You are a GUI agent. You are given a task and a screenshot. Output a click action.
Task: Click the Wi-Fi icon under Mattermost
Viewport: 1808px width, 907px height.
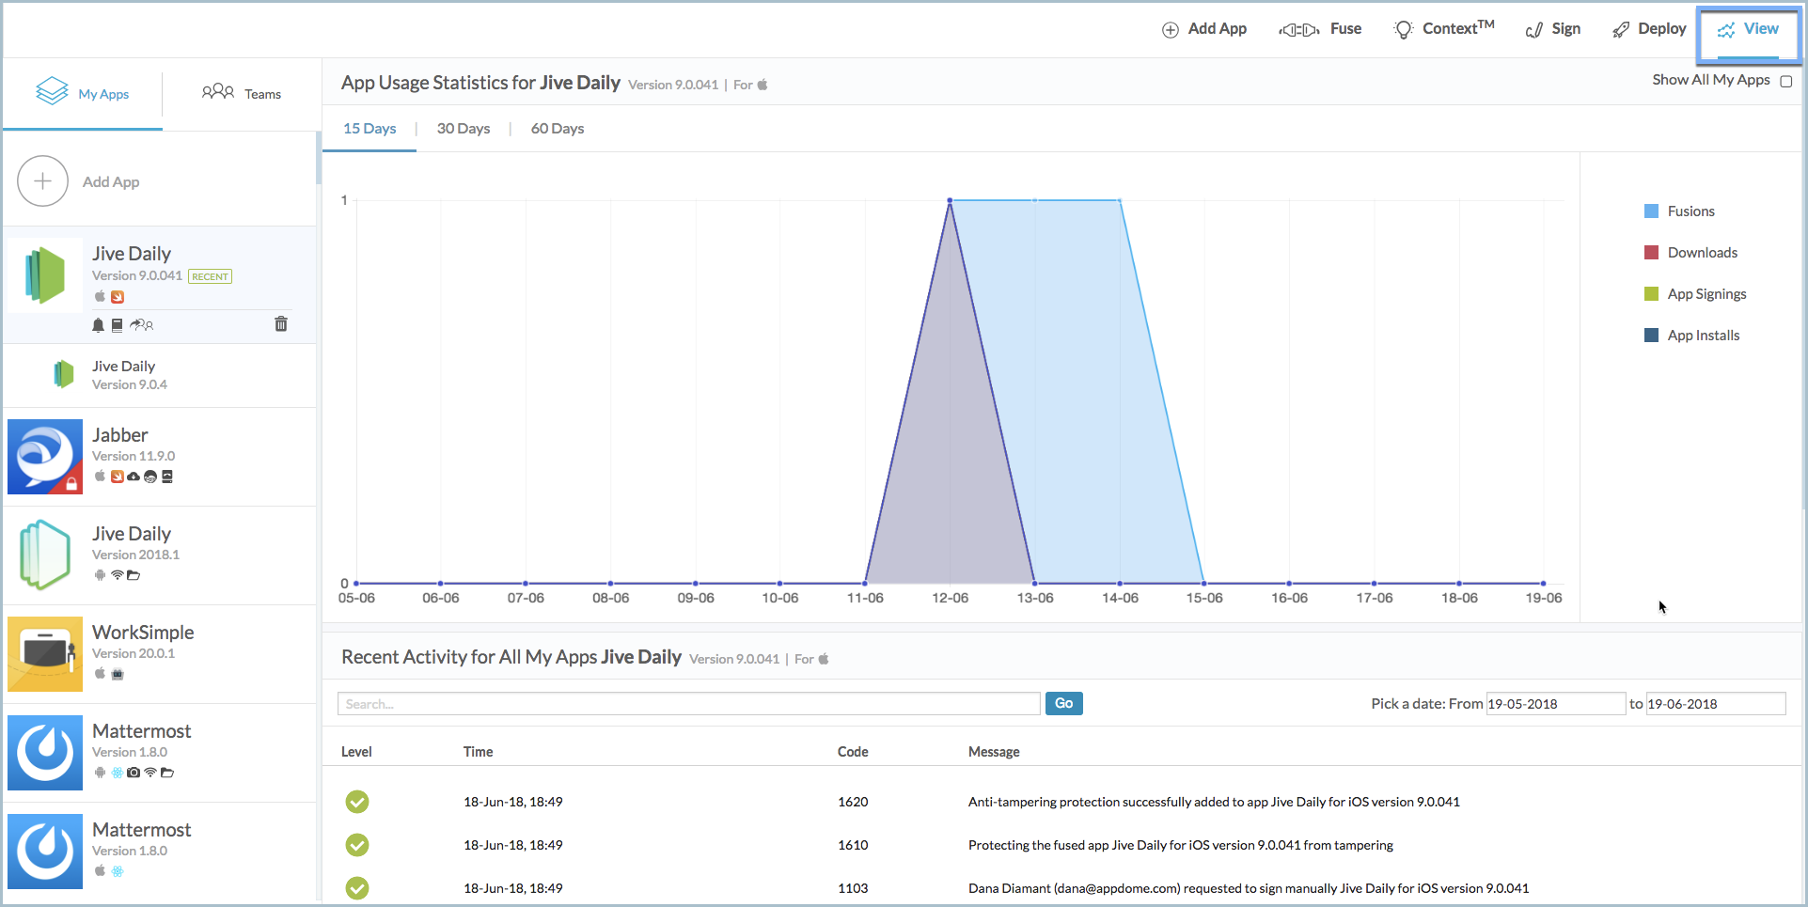[150, 773]
